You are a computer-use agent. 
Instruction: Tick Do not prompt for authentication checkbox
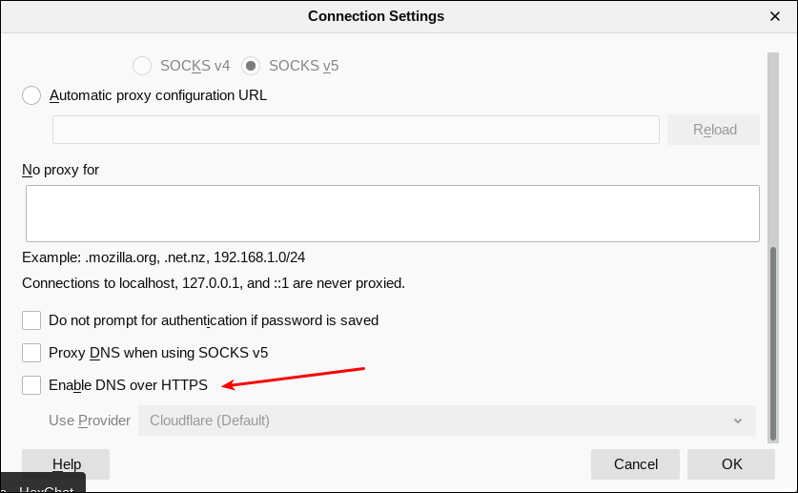pos(32,320)
